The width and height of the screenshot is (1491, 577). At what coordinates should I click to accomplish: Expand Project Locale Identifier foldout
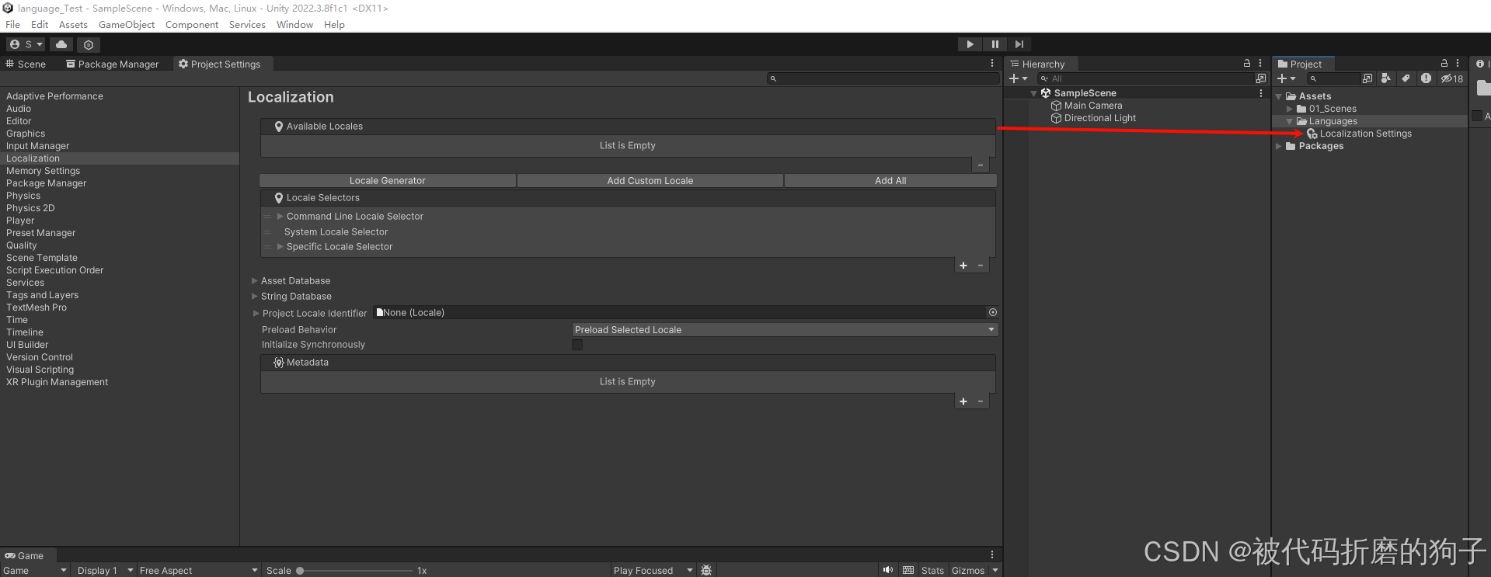point(256,314)
